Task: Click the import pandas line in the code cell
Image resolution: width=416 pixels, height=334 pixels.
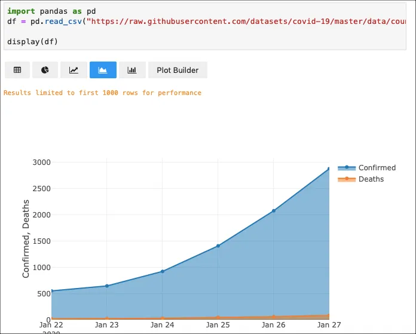Action: pyautogui.click(x=51, y=11)
